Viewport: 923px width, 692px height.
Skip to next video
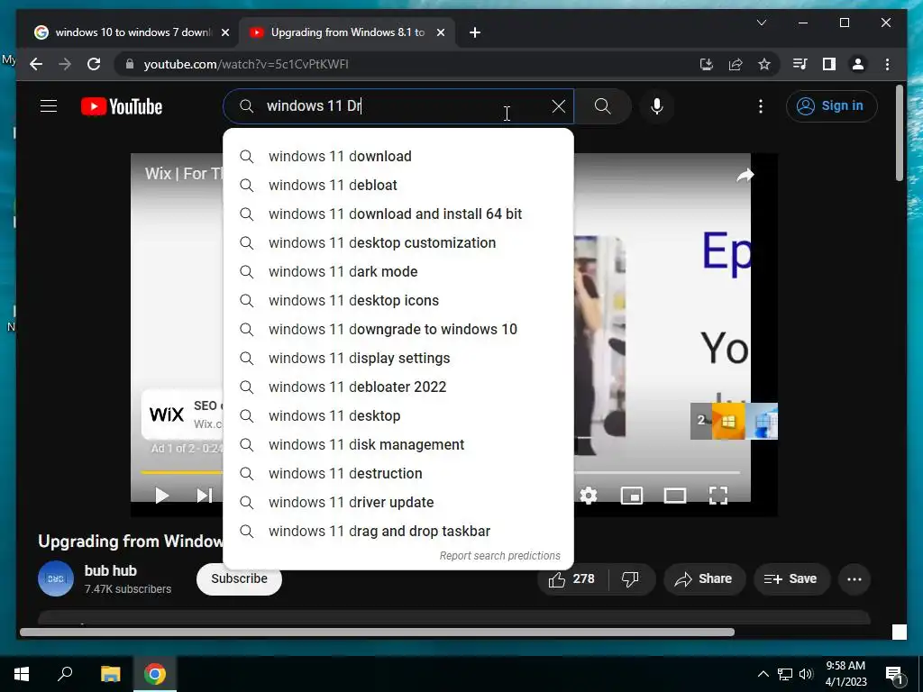204,496
